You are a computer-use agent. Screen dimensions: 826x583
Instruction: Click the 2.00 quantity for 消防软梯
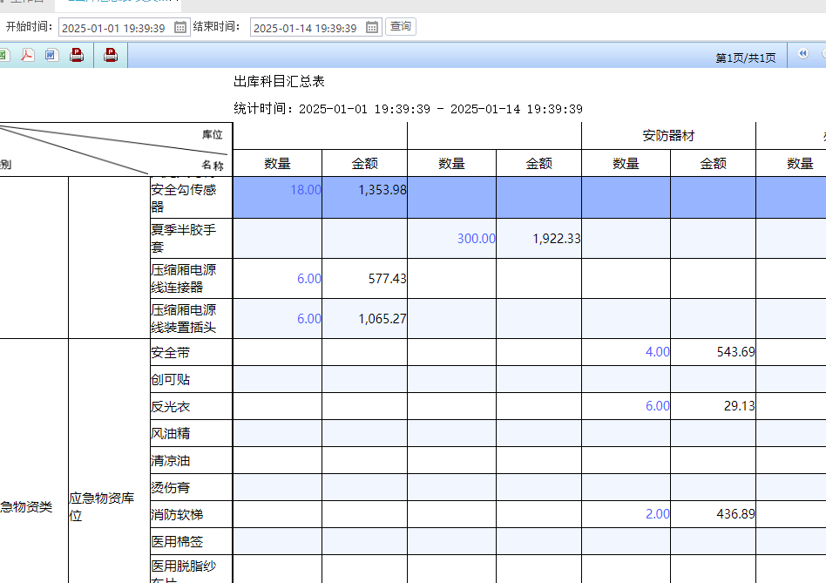coord(657,514)
